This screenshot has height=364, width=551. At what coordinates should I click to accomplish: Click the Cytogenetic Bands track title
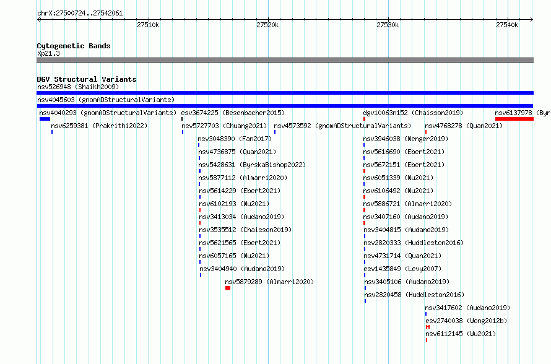(74, 46)
